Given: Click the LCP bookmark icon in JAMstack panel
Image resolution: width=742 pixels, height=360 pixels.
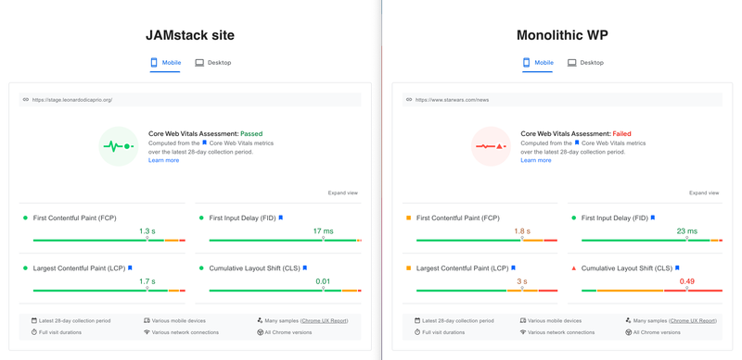Looking at the screenshot, I should [130, 267].
